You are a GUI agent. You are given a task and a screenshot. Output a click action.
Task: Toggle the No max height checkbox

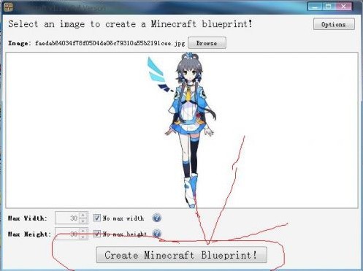coord(97,234)
